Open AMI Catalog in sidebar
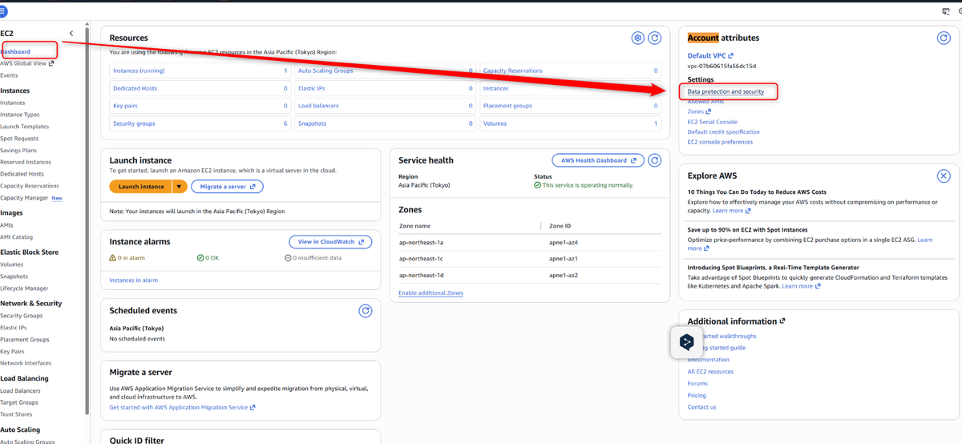Screen dimensions: 962x444 point(17,237)
